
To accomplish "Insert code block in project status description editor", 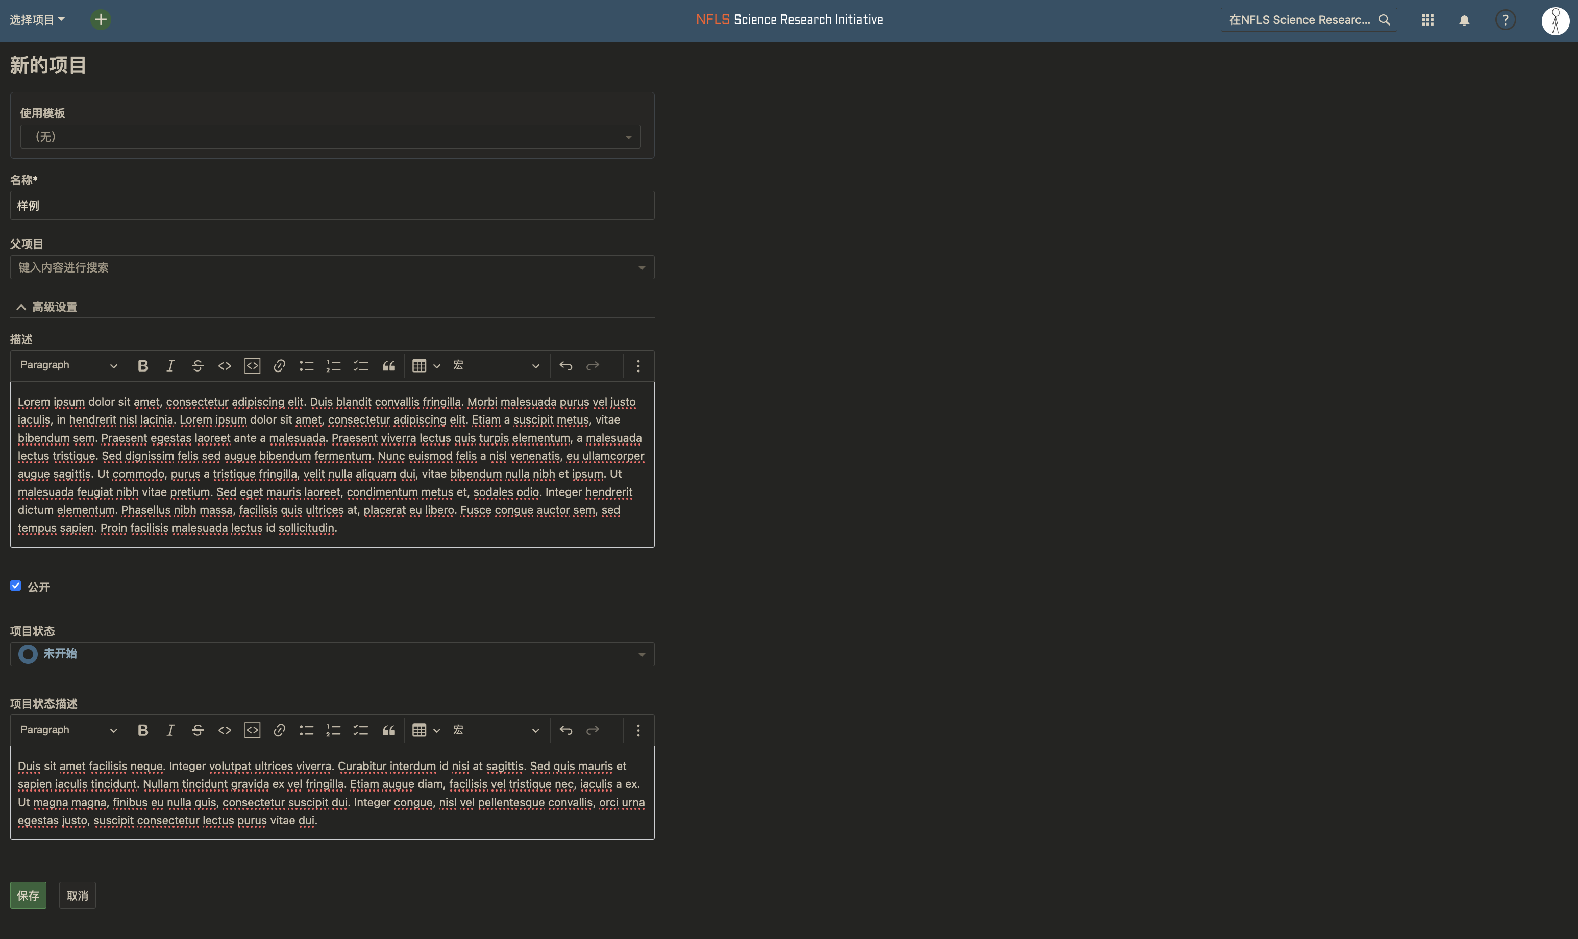I will pos(252,730).
